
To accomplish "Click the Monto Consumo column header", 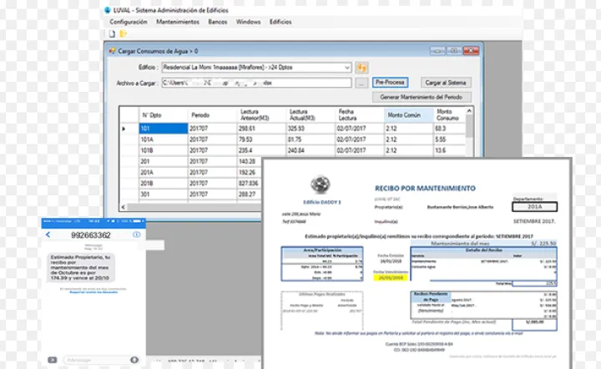I will click(x=450, y=115).
